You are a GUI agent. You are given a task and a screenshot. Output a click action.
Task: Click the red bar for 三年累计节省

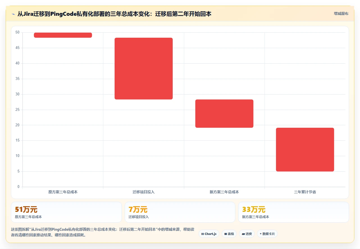(305, 150)
